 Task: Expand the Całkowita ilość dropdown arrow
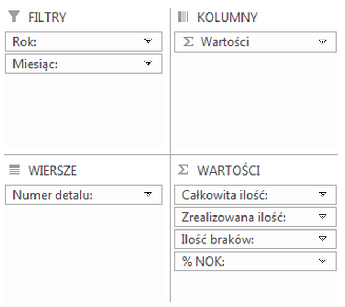click(323, 195)
